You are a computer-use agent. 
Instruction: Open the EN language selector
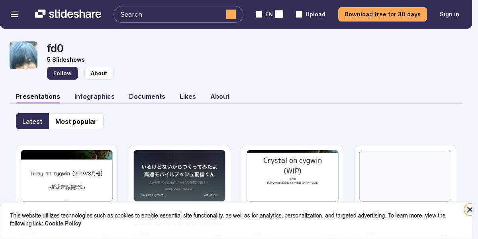pyautogui.click(x=269, y=14)
